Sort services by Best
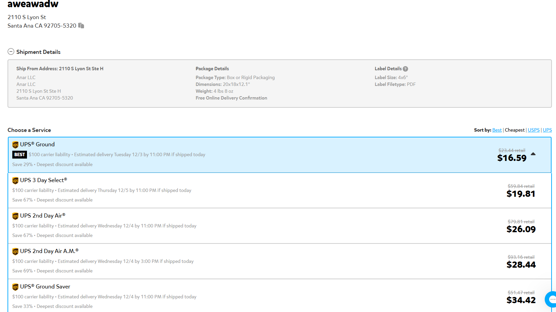The height and width of the screenshot is (312, 556). 497,130
